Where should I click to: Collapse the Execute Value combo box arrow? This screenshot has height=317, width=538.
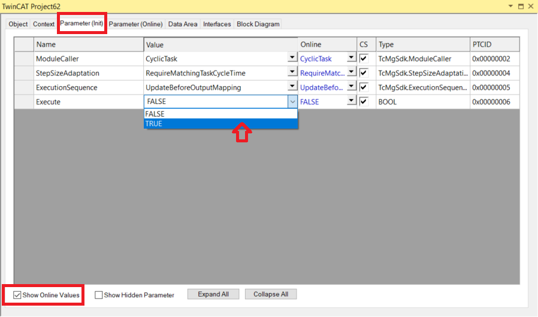click(292, 102)
